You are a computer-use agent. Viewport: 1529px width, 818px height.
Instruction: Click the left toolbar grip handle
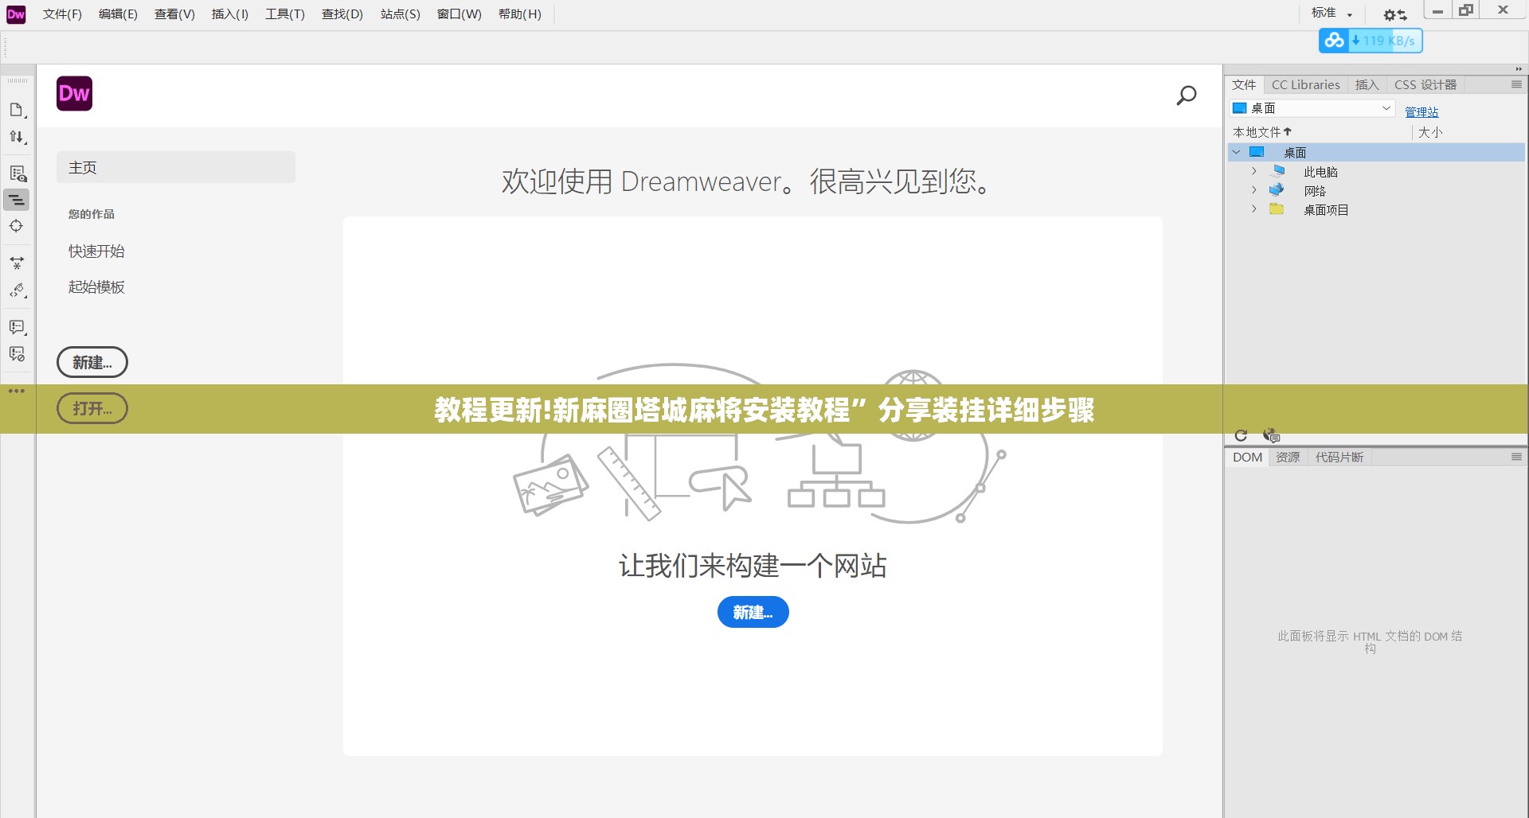[x=17, y=80]
